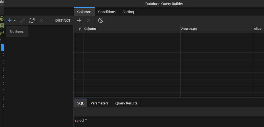Image resolution: width=264 pixels, height=127 pixels.
Task: Toggle the DISTINCT option
Action: [63, 20]
